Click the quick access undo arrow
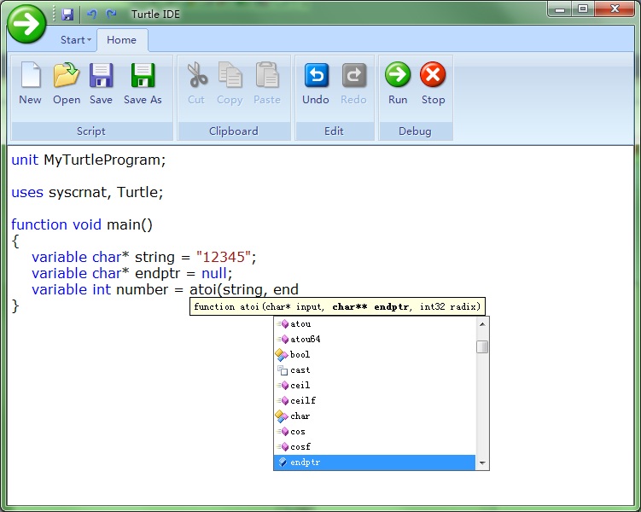Image resolution: width=641 pixels, height=512 pixels. coord(91,15)
